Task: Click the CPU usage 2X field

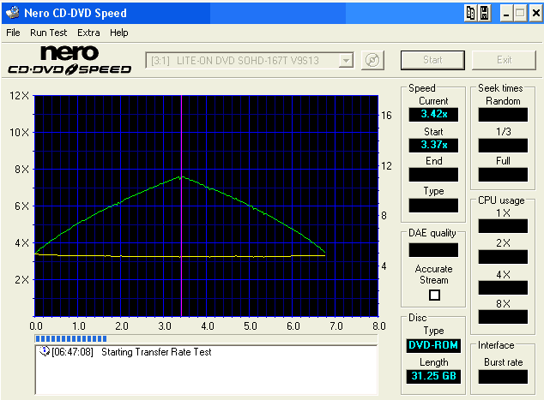Action: click(503, 257)
